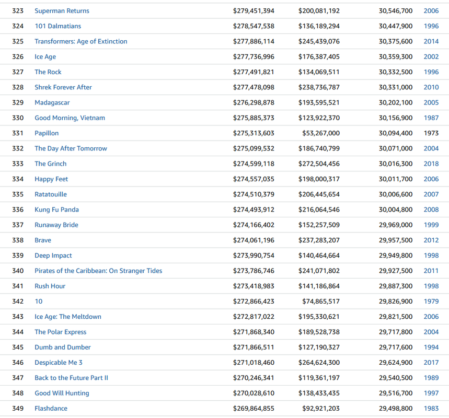Open year 2004 in Day After Tomorrow row

click(431, 148)
